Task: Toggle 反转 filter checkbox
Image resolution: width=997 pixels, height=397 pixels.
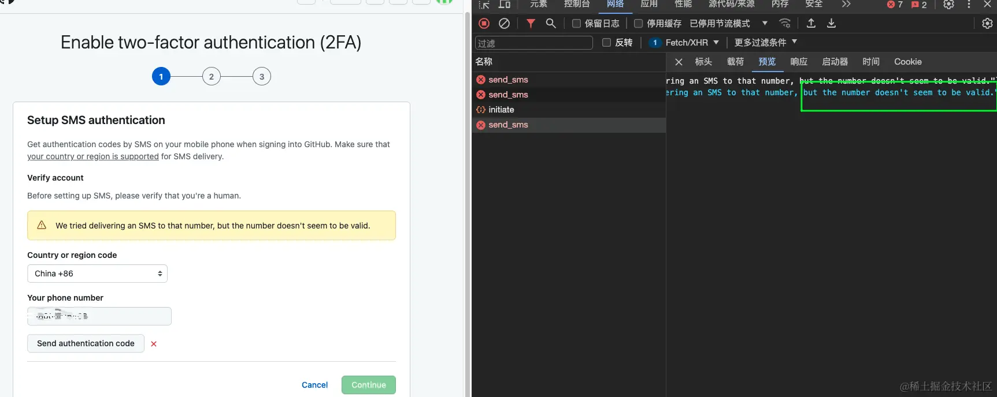Action: click(x=606, y=42)
